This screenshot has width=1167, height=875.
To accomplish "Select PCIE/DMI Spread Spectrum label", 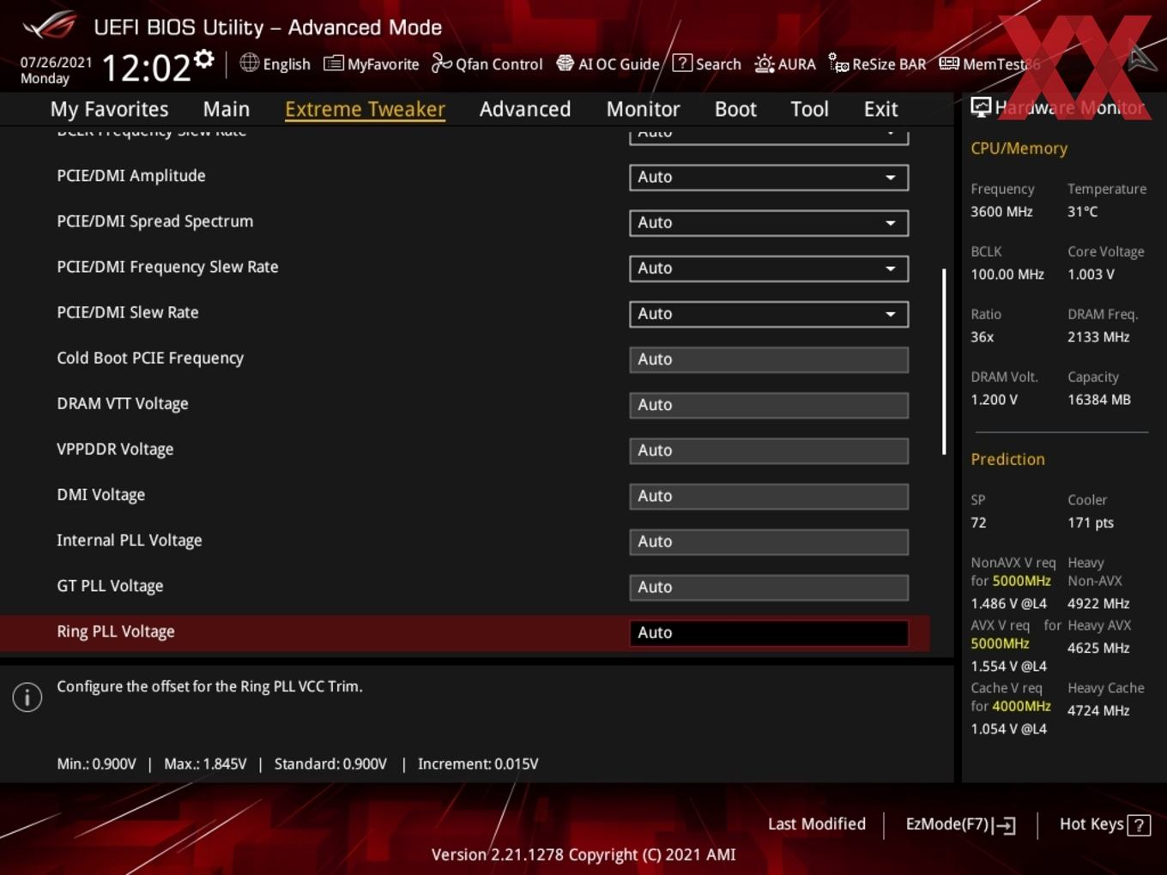I will (x=155, y=221).
